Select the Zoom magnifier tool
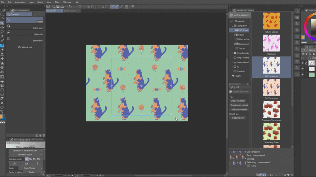Screen dimensions: 316x177 coord(2,14)
